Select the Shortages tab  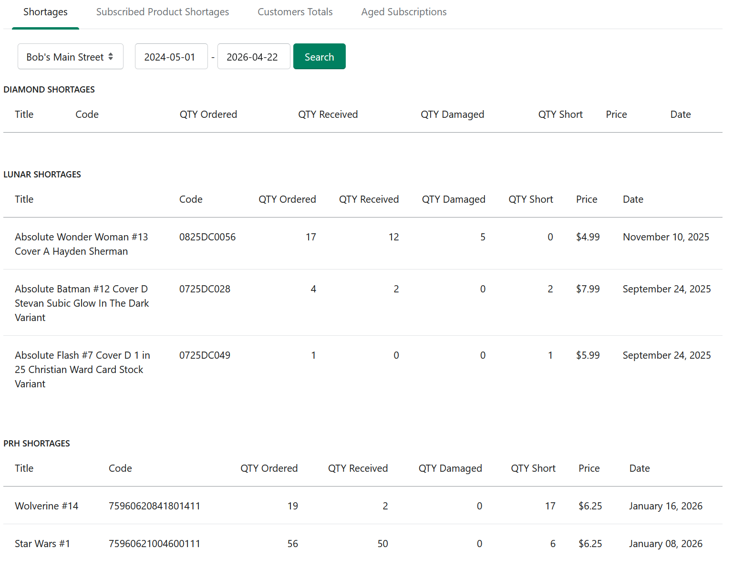(x=45, y=12)
